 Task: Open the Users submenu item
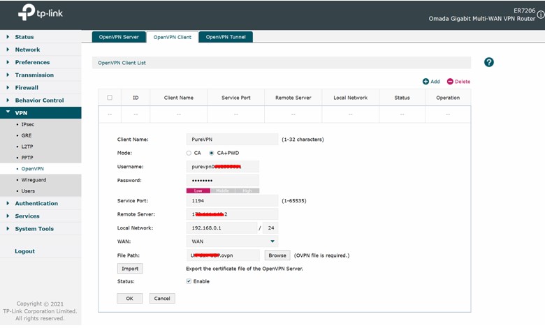(x=28, y=191)
